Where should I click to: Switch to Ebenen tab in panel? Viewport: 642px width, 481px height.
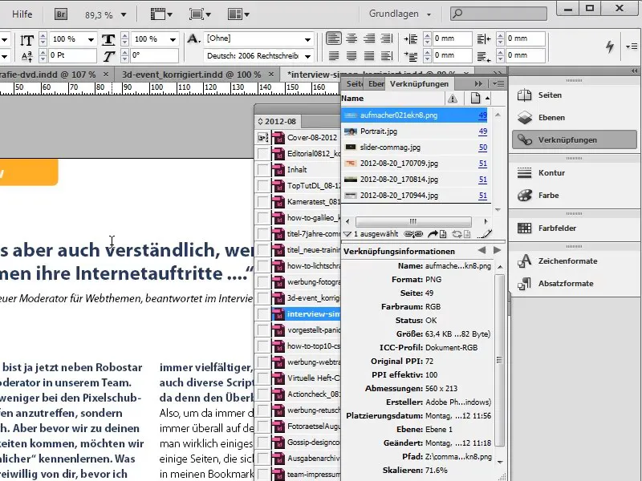(x=376, y=84)
